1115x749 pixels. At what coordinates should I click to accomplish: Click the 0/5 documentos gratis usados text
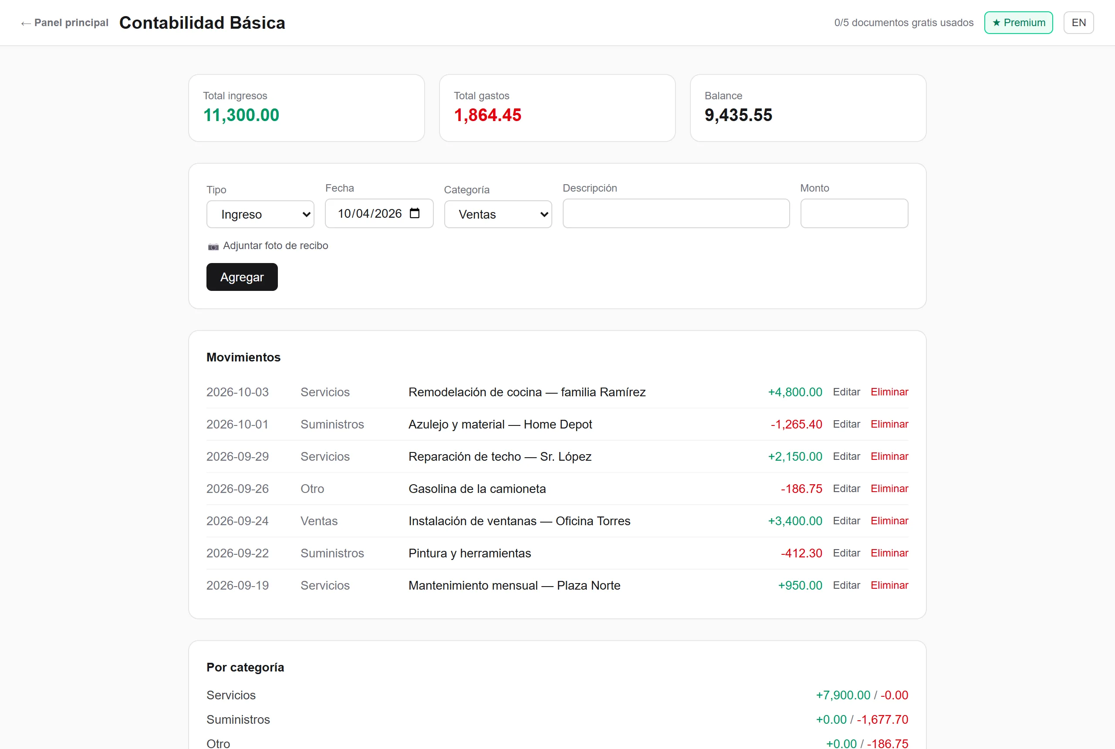904,23
